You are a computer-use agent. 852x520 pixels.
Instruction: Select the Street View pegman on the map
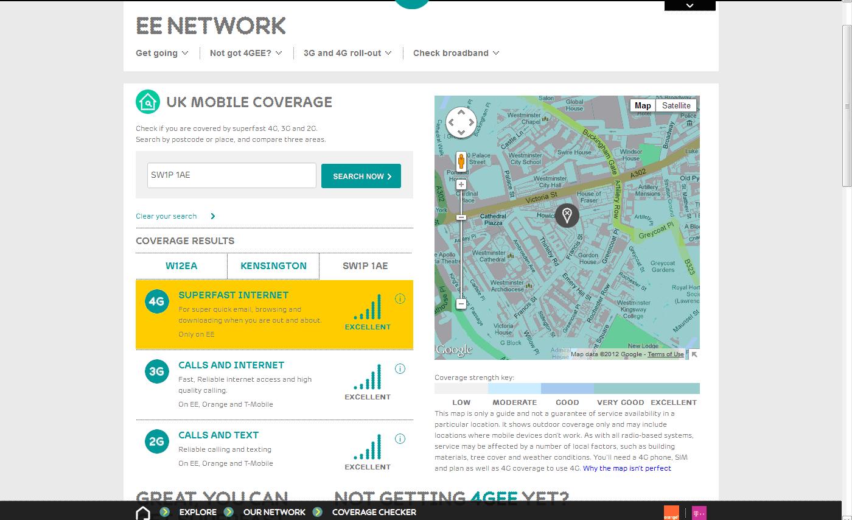[x=461, y=160]
